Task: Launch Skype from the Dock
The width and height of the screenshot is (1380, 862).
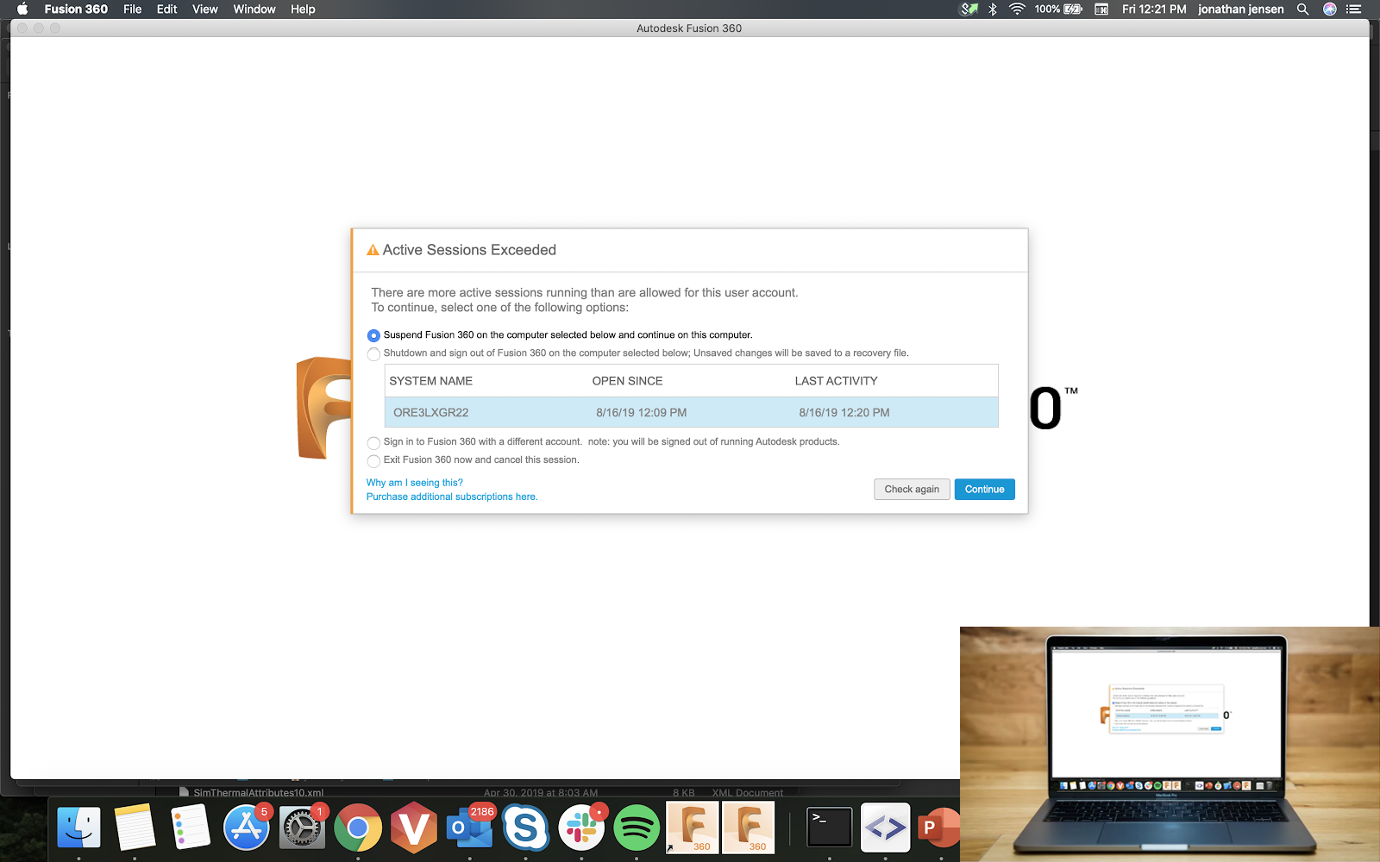Action: click(525, 828)
